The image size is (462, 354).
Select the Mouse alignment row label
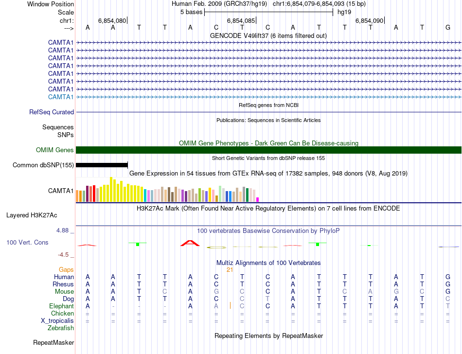point(64,292)
